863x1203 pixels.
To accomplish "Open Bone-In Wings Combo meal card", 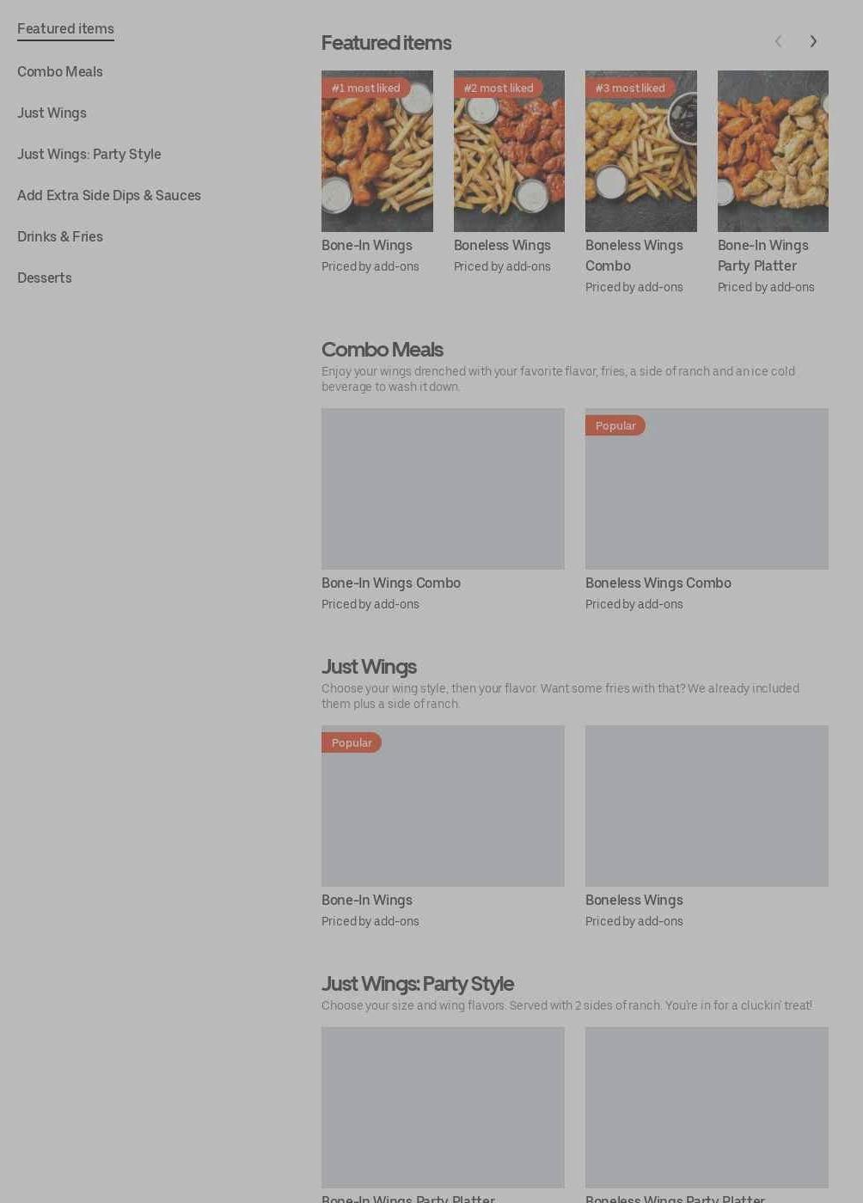I will coord(443,489).
